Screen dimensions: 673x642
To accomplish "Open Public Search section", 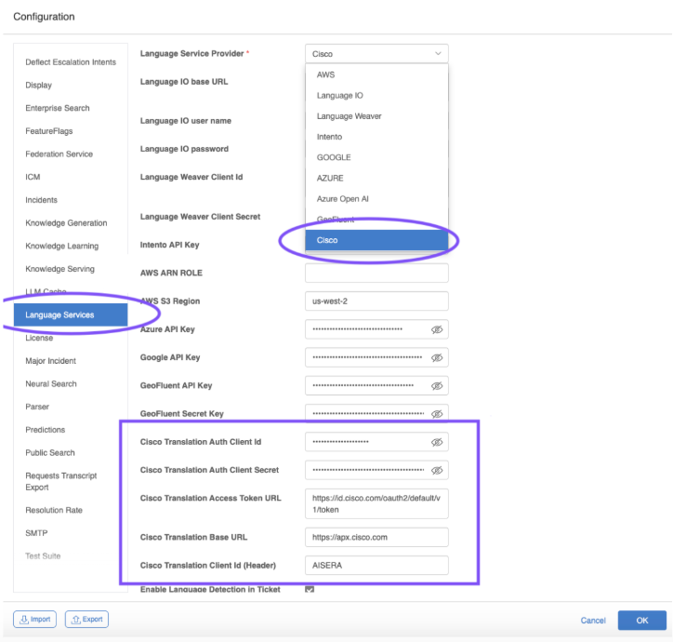I will tap(71, 452).
